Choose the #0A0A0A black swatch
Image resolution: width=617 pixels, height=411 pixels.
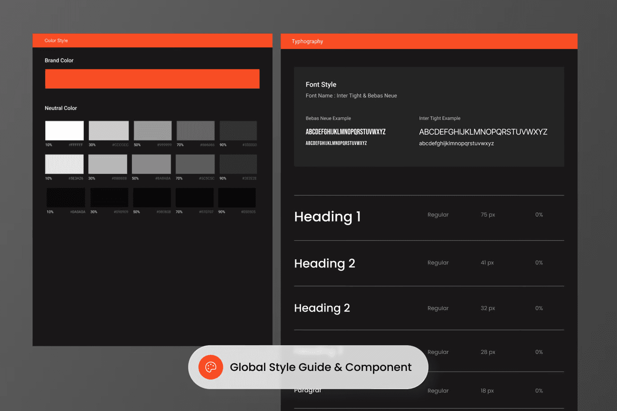click(x=66, y=198)
